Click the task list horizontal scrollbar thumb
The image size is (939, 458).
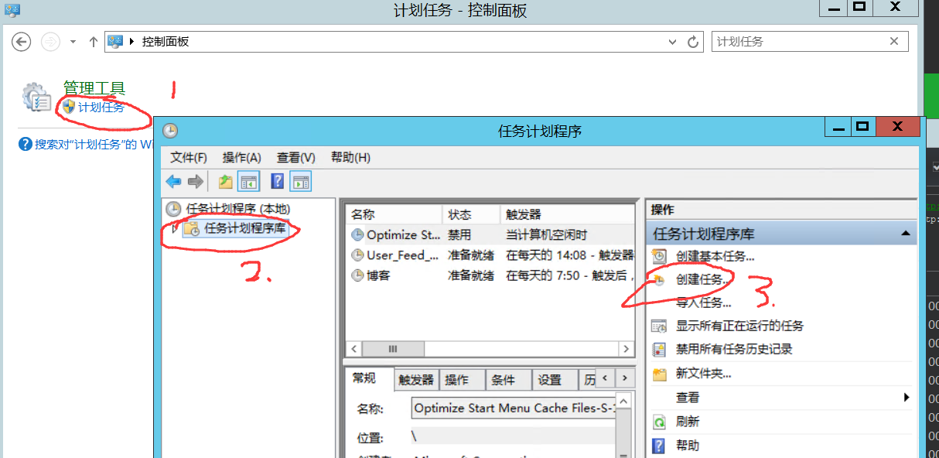click(393, 349)
